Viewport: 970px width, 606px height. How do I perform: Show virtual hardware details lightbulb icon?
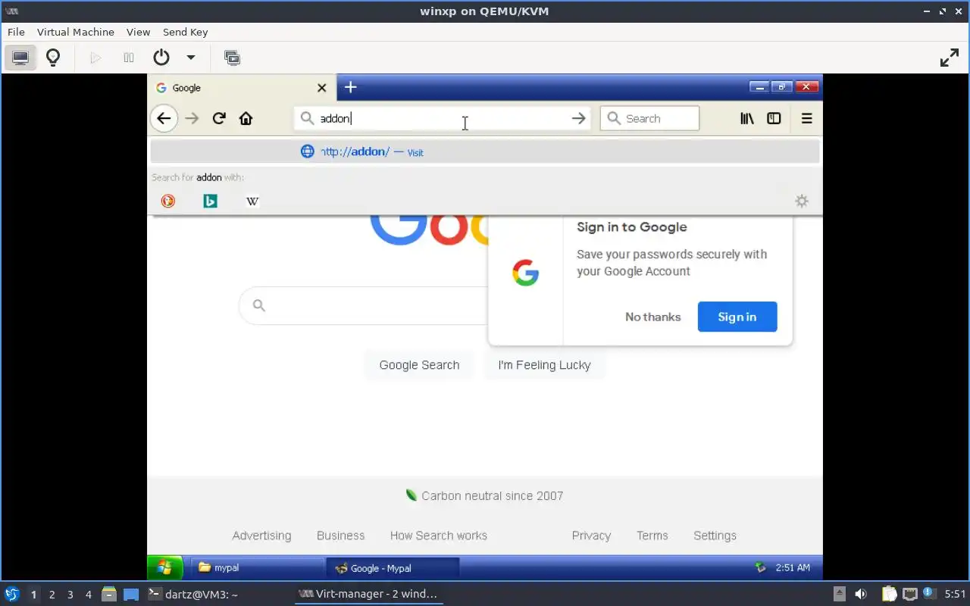point(53,58)
